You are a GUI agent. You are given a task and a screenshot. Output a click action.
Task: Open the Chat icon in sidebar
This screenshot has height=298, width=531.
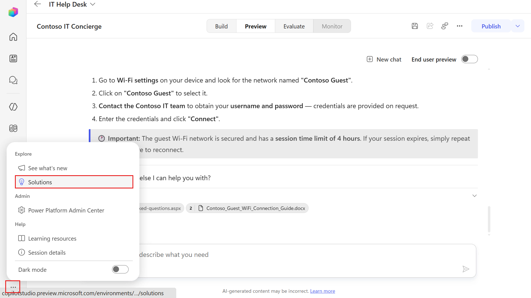coord(13,80)
